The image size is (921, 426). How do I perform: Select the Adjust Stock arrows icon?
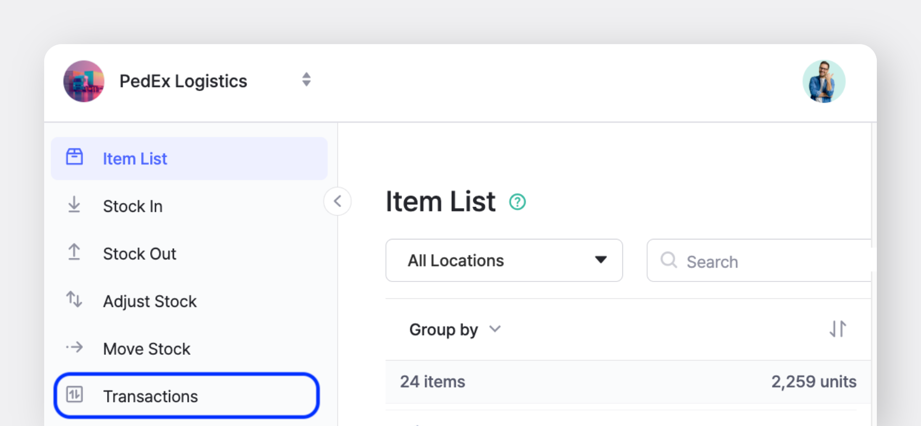74,300
